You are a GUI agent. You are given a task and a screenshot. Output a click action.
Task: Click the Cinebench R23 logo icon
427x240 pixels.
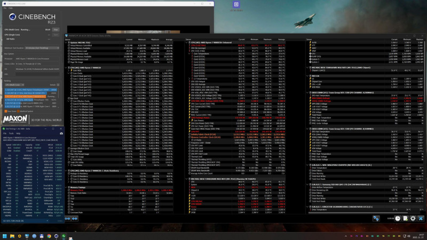[12, 17]
